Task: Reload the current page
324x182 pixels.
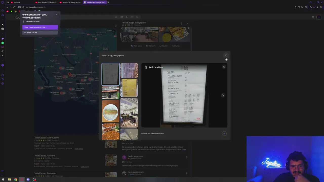Action: pyautogui.click(x=14, y=7)
